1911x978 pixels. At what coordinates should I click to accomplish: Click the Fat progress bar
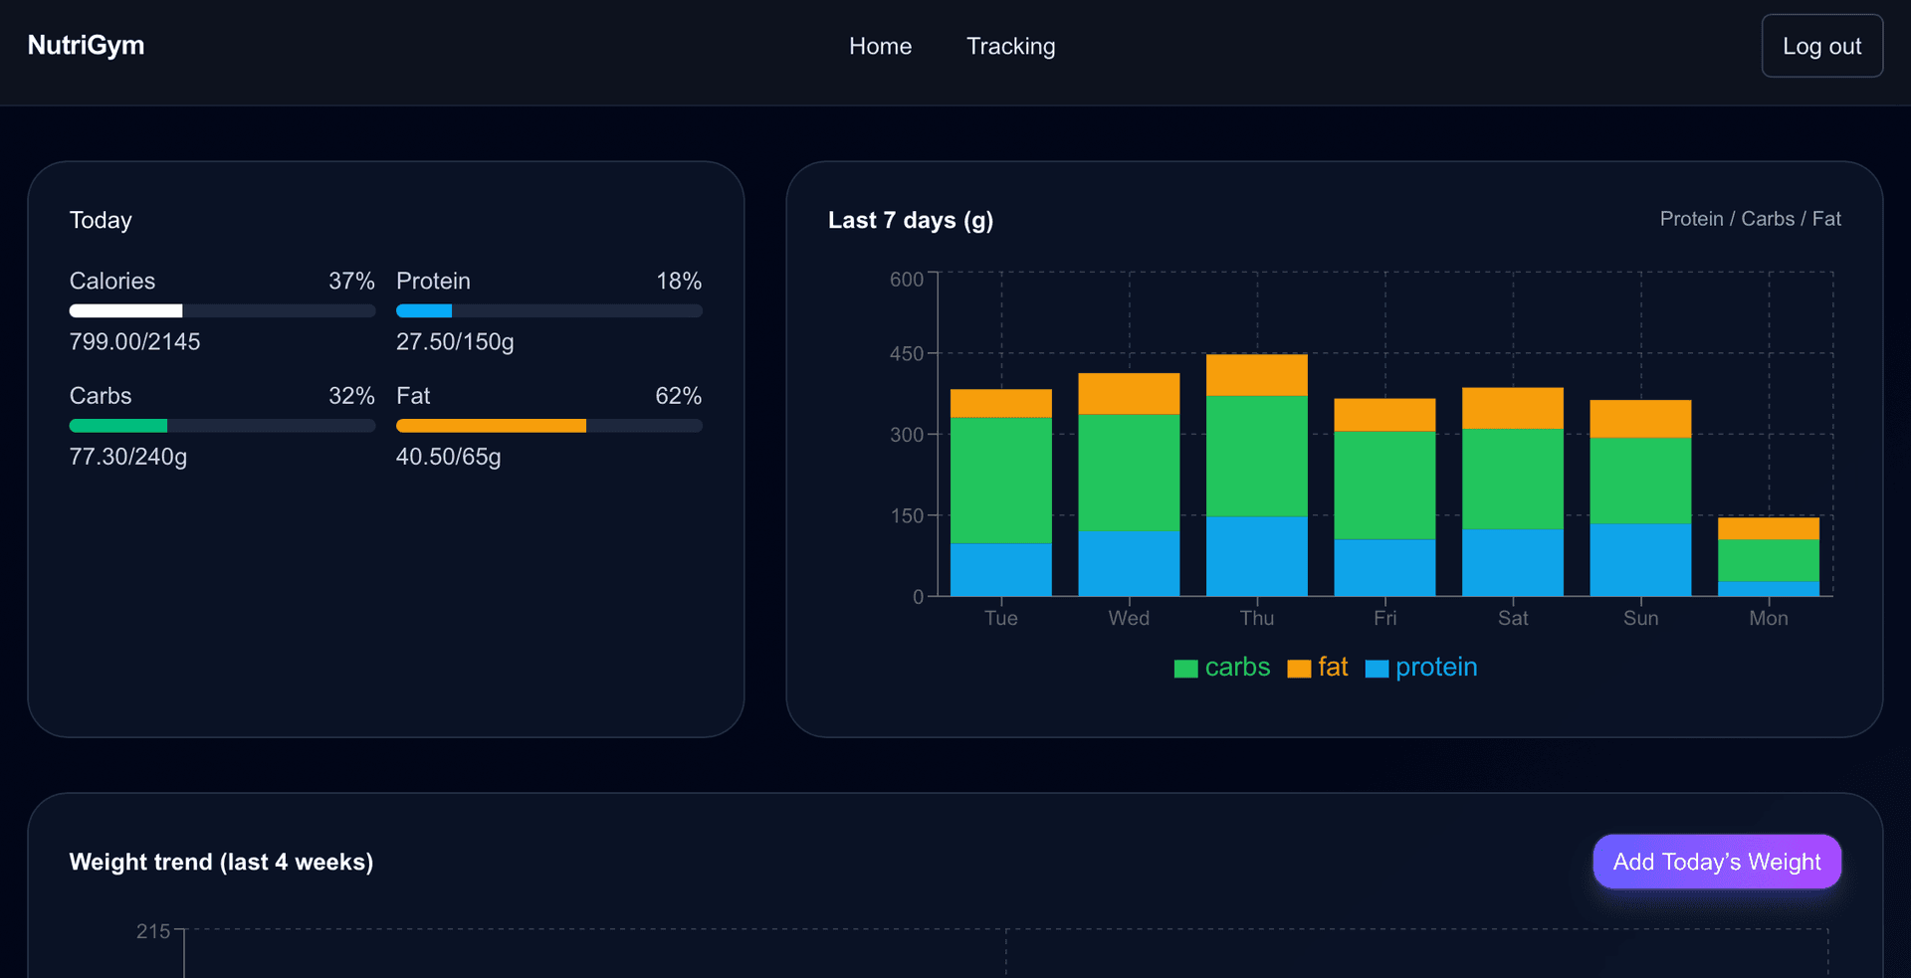coord(548,425)
